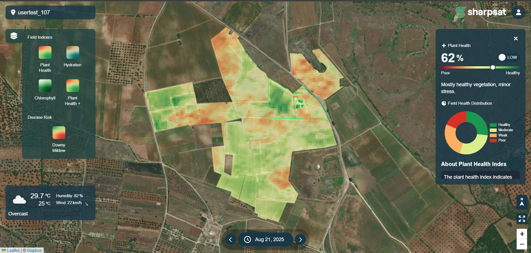
Task: Enter fullscreen map view
Action: tap(522, 219)
